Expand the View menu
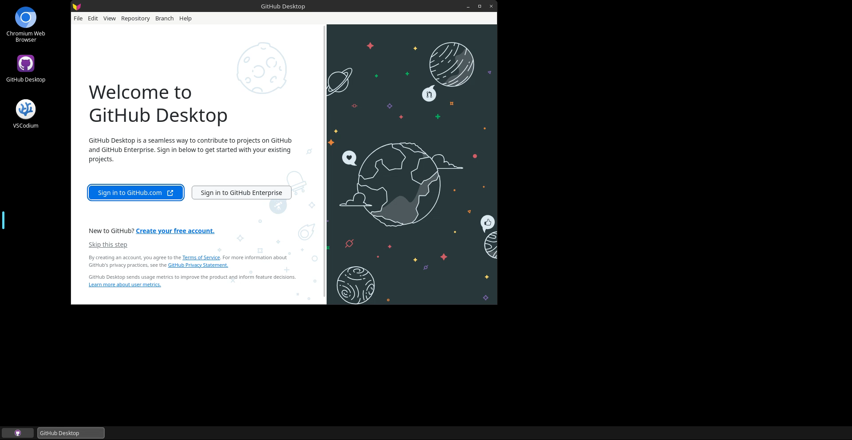852x440 pixels. point(109,18)
